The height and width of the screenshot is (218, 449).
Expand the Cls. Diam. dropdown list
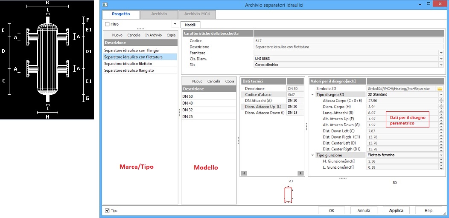[x=441, y=59]
